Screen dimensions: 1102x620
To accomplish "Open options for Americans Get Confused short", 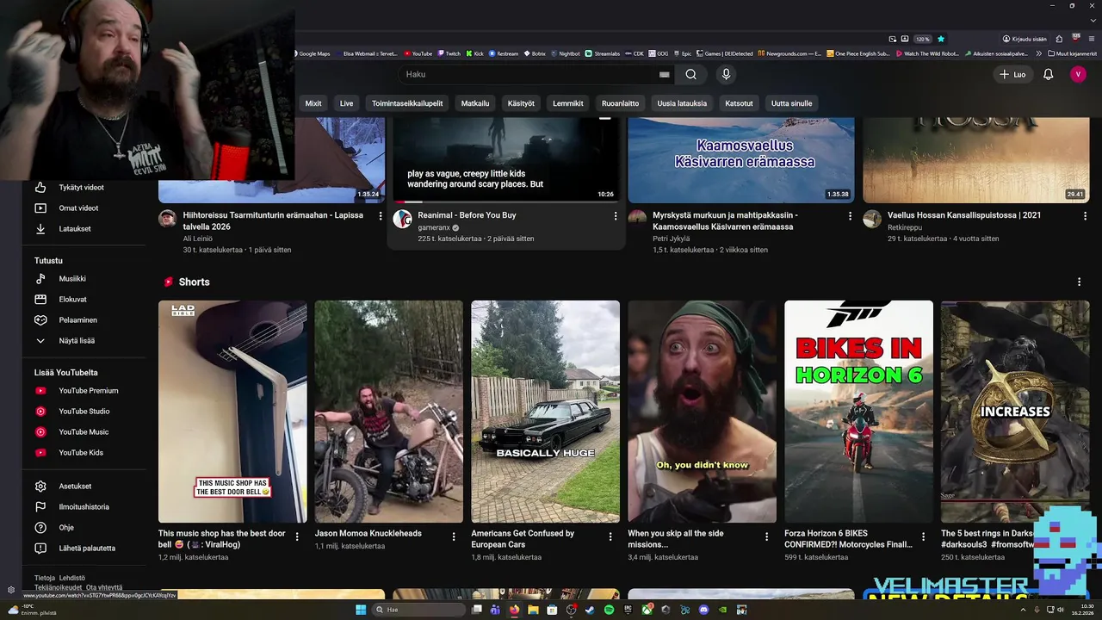I will 610,536.
